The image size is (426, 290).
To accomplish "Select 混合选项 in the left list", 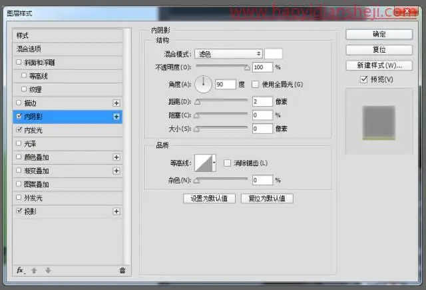I will (x=68, y=49).
